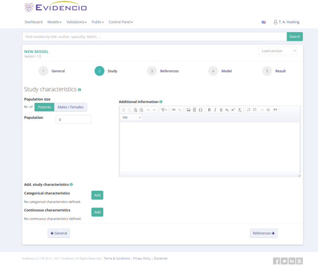The image size is (318, 265).
Task: Switch to Males / Females option
Action: click(x=70, y=107)
